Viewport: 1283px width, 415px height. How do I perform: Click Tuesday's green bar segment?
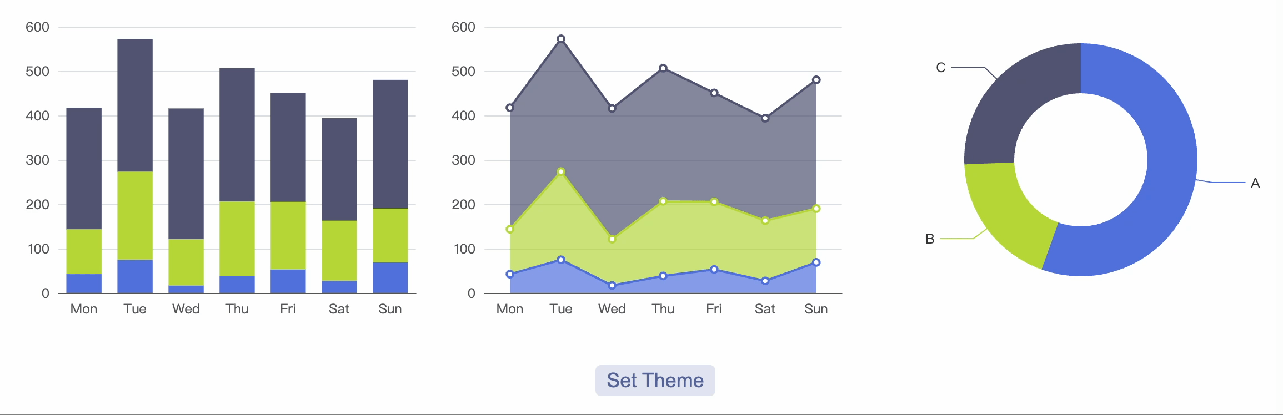[x=135, y=215]
